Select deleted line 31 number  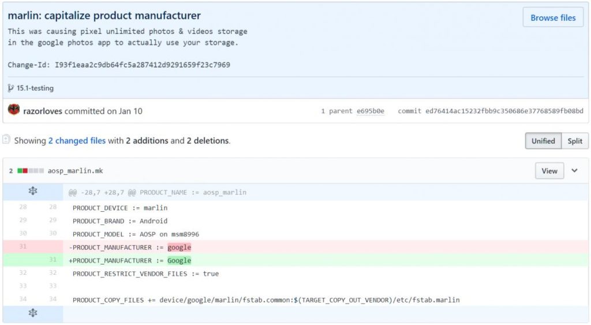[23, 247]
